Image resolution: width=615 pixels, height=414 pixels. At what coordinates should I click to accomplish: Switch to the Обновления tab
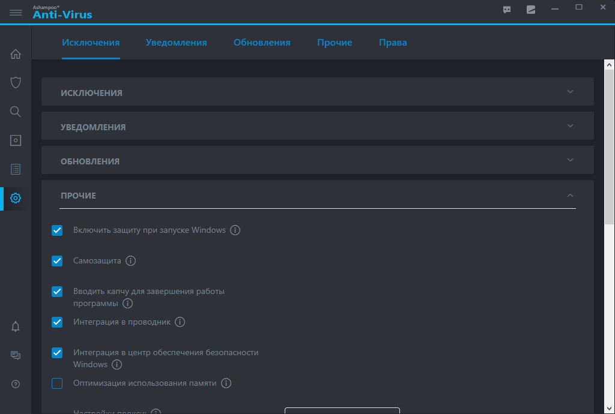tap(262, 43)
